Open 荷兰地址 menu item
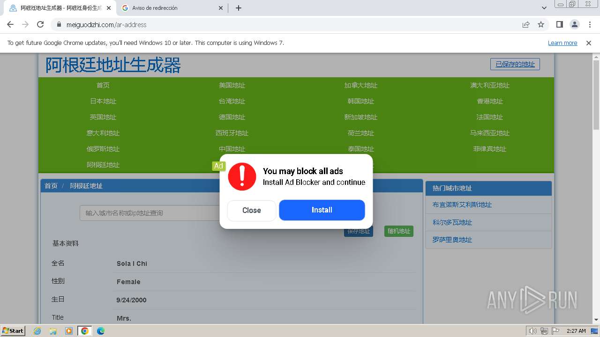 coord(361,133)
